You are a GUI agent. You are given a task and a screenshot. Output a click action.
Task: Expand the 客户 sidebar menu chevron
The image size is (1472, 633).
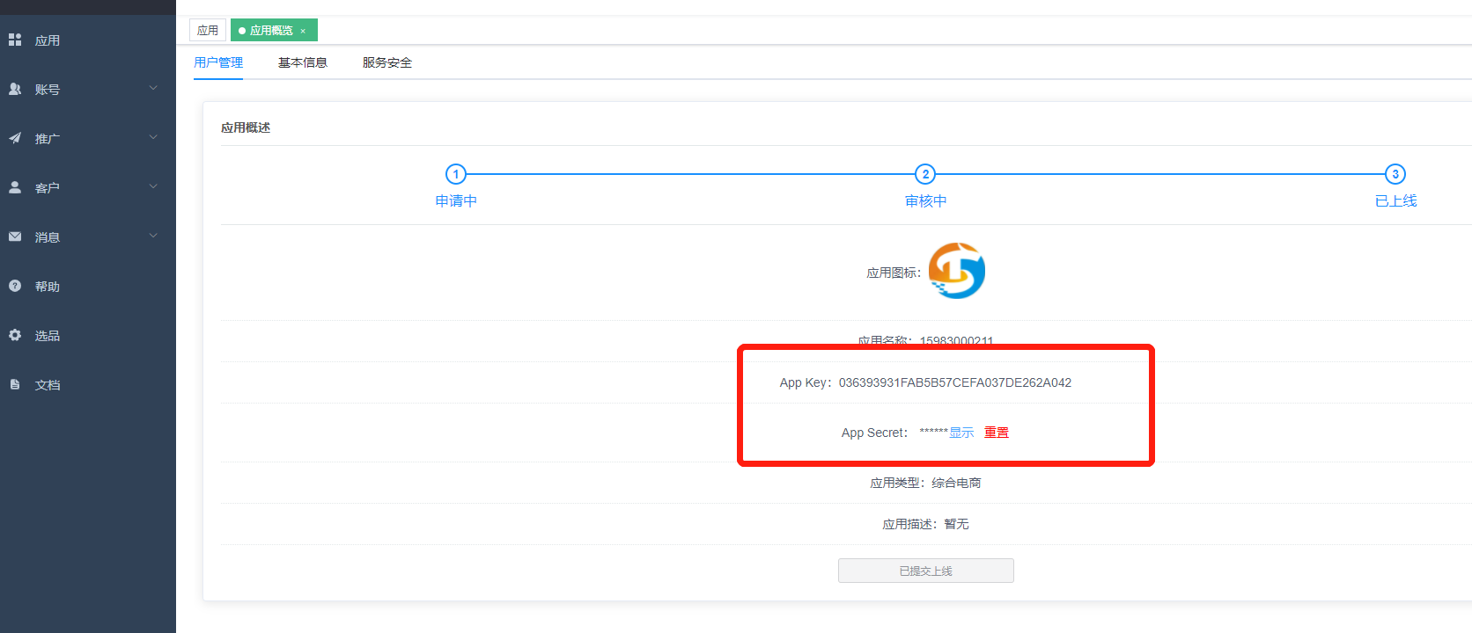pyautogui.click(x=153, y=186)
